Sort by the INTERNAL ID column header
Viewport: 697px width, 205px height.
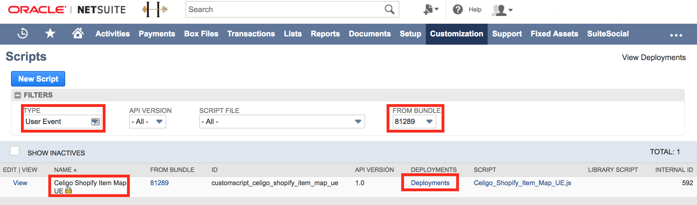[x=674, y=170]
